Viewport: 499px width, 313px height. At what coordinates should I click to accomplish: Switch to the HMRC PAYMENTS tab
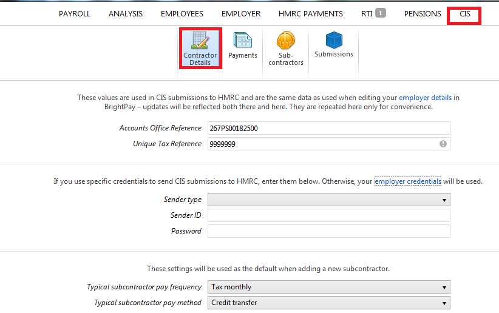tap(311, 14)
